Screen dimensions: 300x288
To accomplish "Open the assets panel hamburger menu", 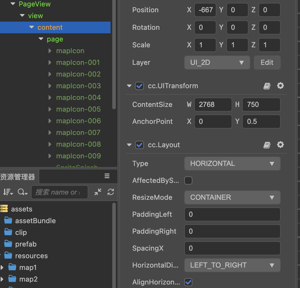I will tap(107, 176).
